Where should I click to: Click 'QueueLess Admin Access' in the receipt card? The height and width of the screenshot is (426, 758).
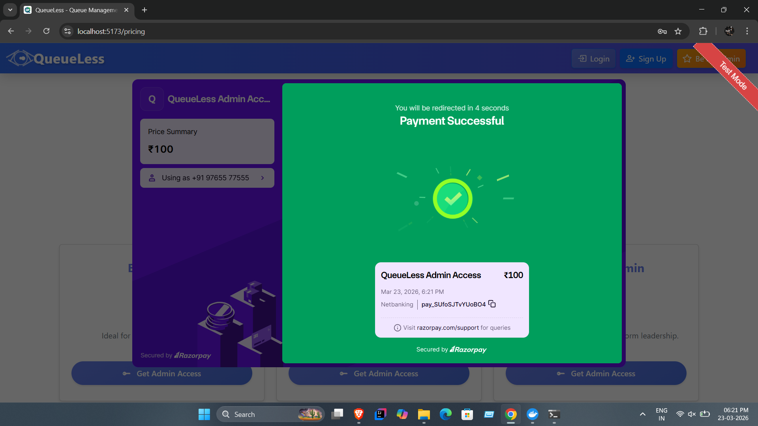[x=431, y=275]
